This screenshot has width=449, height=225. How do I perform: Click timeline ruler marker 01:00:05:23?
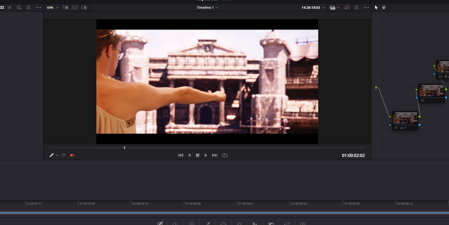(352, 204)
